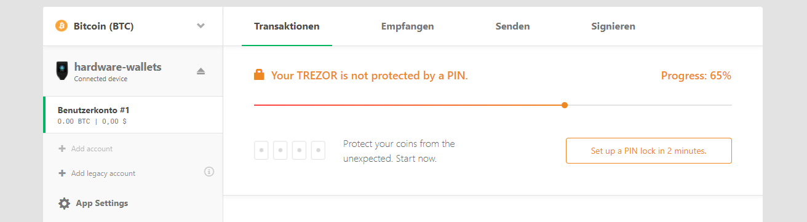This screenshot has width=807, height=222.
Task: Expand the Bitcoin (BTC) currency dropdown
Action: (x=201, y=26)
